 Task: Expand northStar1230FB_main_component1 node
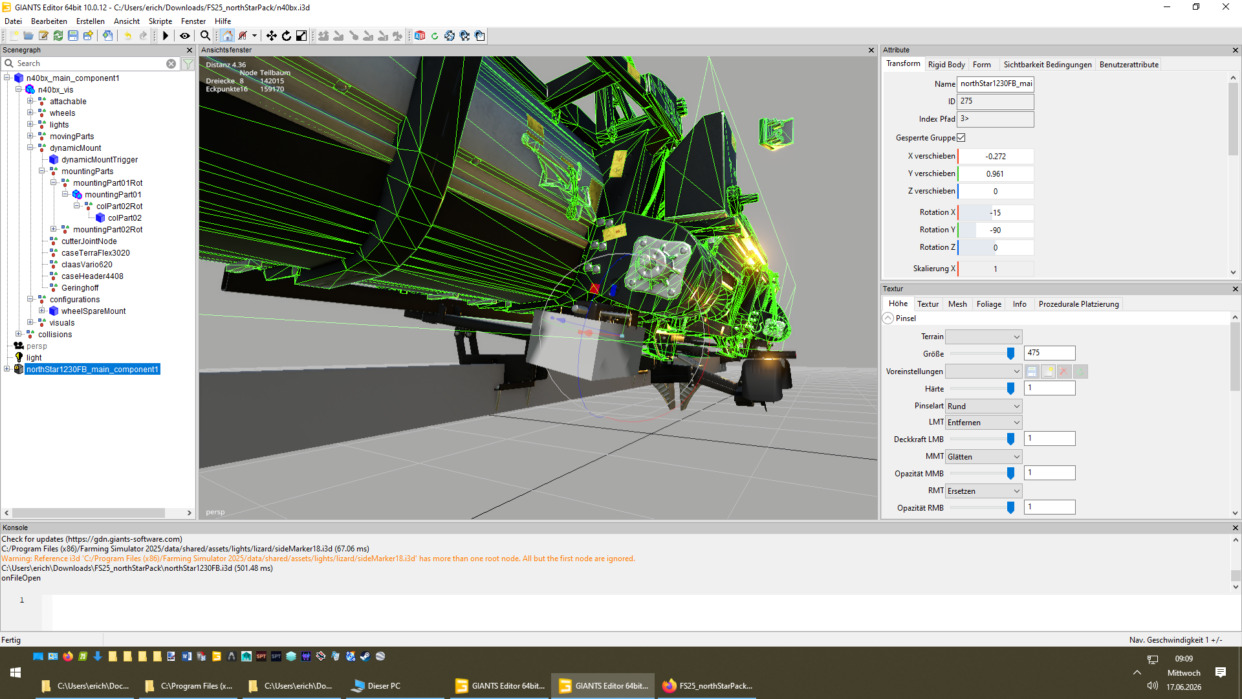click(7, 370)
